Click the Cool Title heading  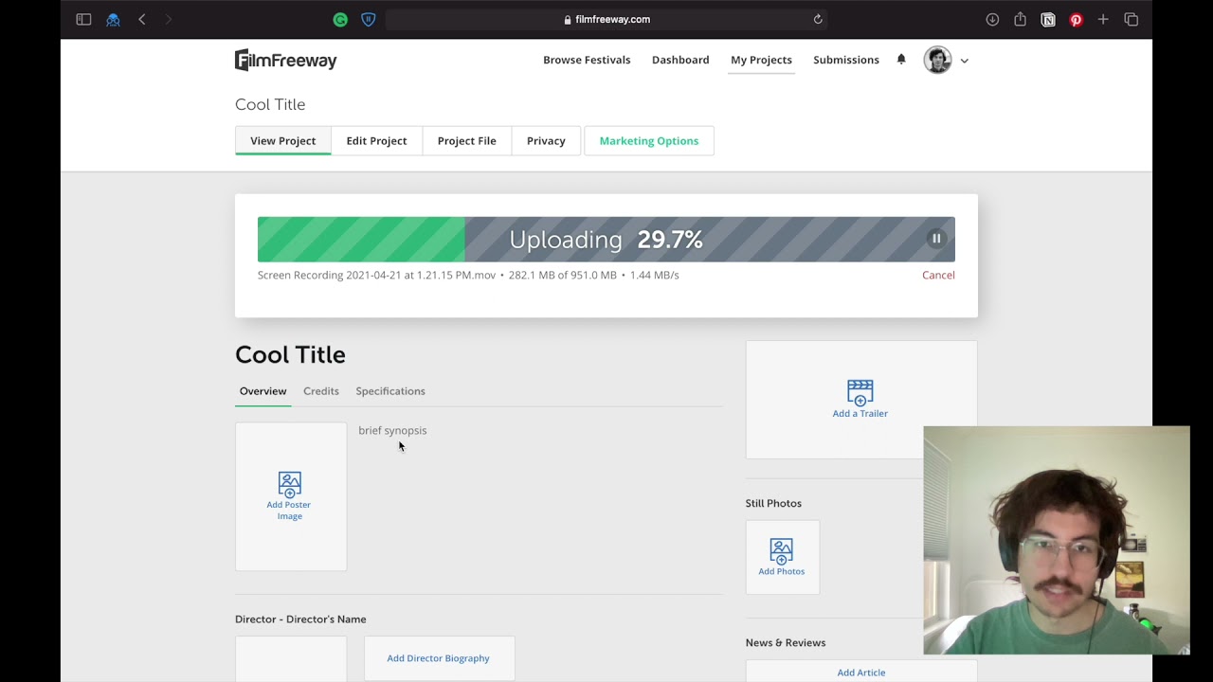[x=290, y=354]
